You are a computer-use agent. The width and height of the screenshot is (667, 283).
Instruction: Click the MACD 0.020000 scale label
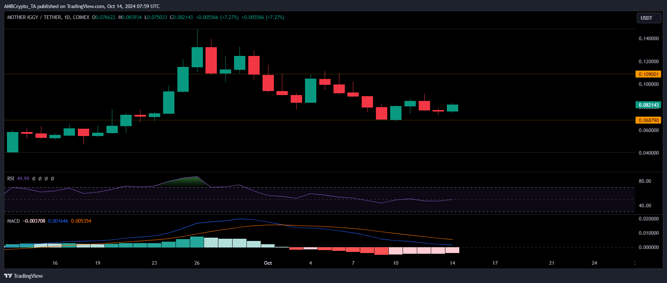tap(649, 219)
